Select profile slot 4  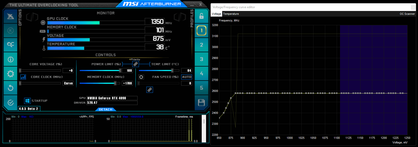point(201,73)
